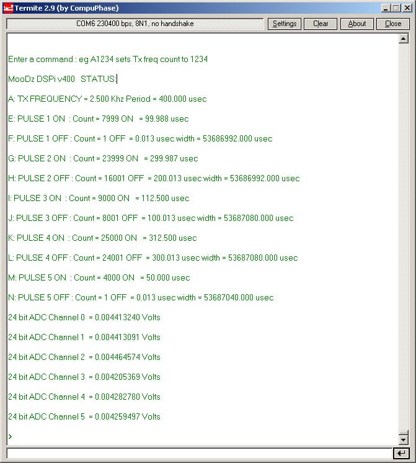Open the About dialog
Image resolution: width=416 pixels, height=463 pixels.
[x=357, y=24]
